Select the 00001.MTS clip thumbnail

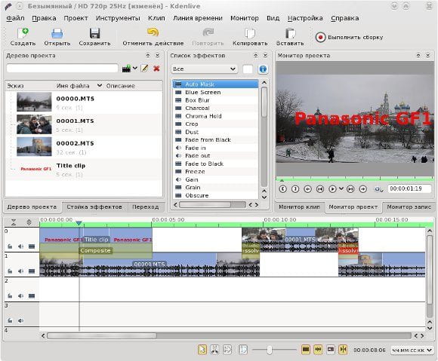(x=34, y=124)
